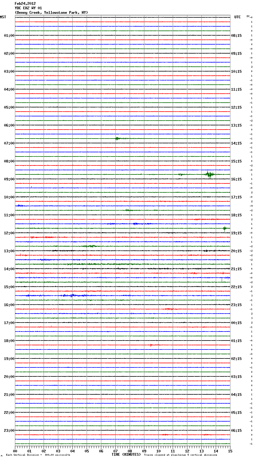Click the 10 minute tick label
This screenshot has height=459, width=254.
coord(158,451)
